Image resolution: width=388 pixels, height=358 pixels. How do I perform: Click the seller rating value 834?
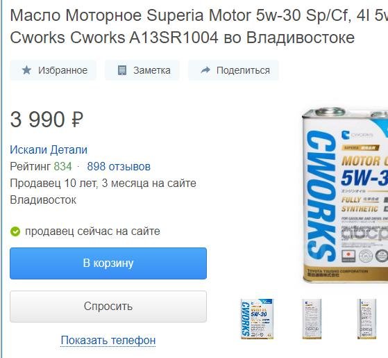[63, 167]
